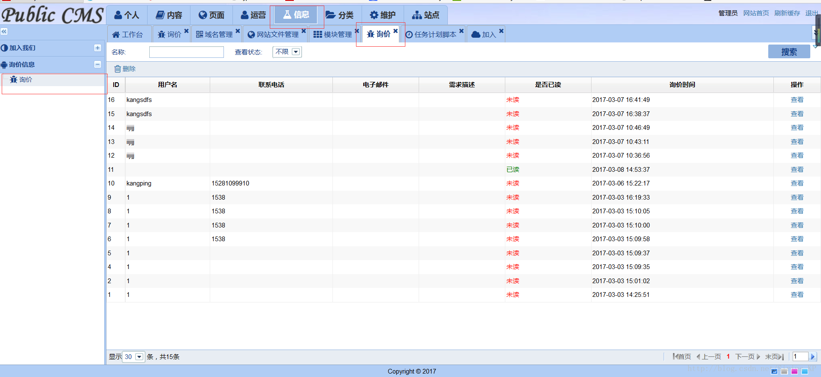This screenshot has width=821, height=377.
Task: Click the 退出 logout link
Action: pos(811,13)
